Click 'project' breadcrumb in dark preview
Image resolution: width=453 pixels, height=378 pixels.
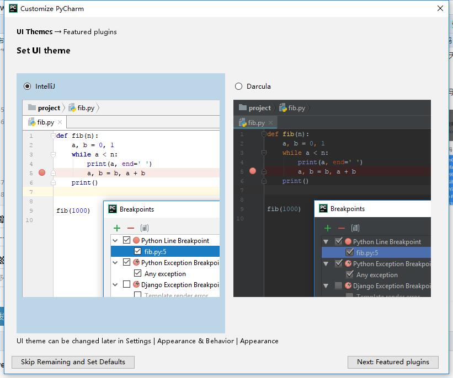click(260, 108)
